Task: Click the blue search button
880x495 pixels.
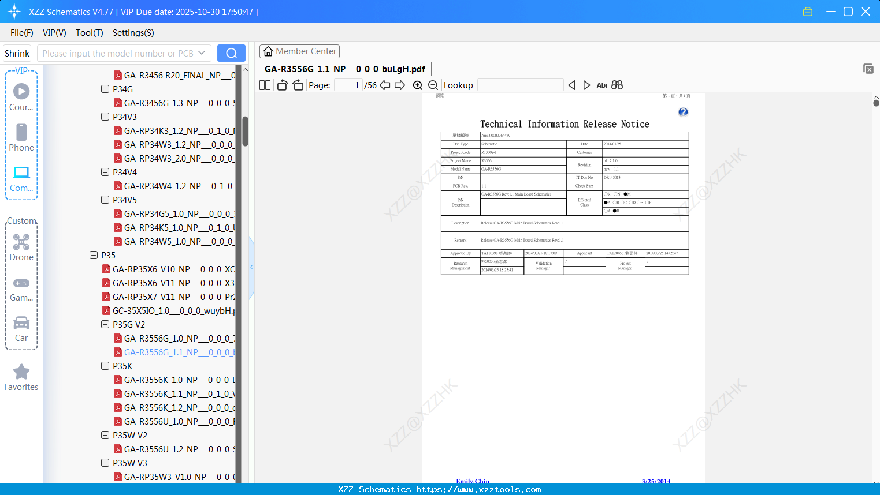Action: coord(231,53)
